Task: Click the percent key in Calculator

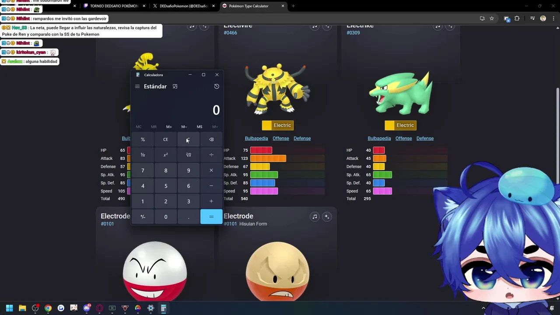Action: 143,140
